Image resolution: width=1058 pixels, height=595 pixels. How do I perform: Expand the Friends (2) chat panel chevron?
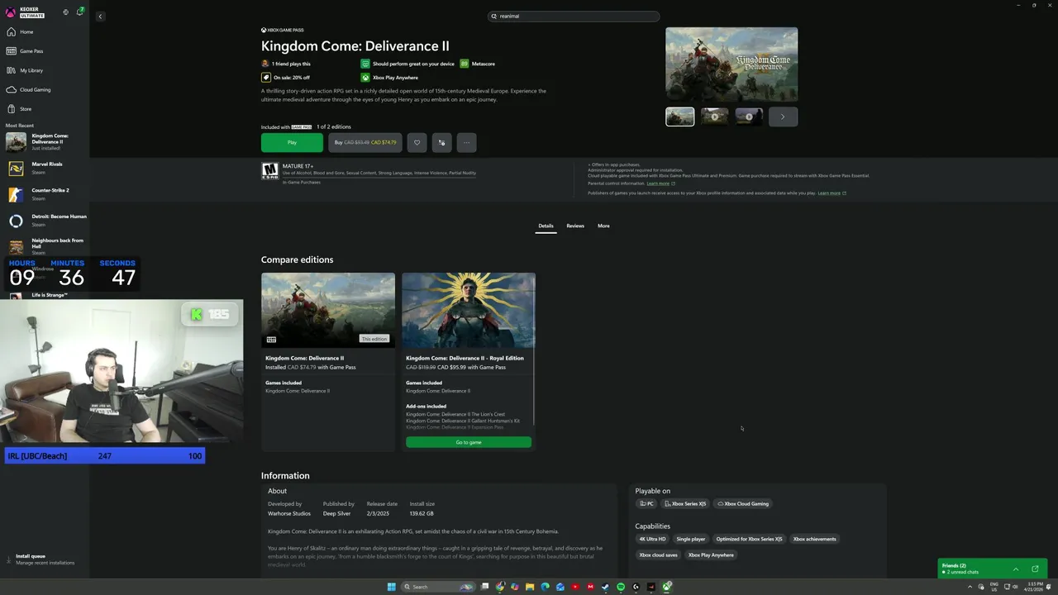pyautogui.click(x=1016, y=569)
